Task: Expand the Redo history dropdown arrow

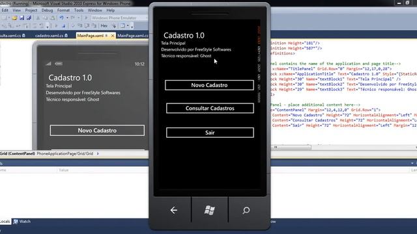Action: pyautogui.click(x=79, y=18)
